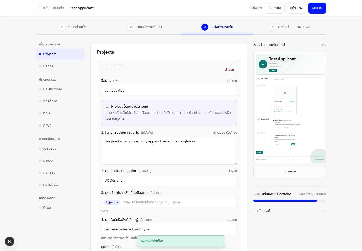Viewport: 362px width, 251px height.
Task: Move project down with chevron-down button
Action: pos(119,70)
